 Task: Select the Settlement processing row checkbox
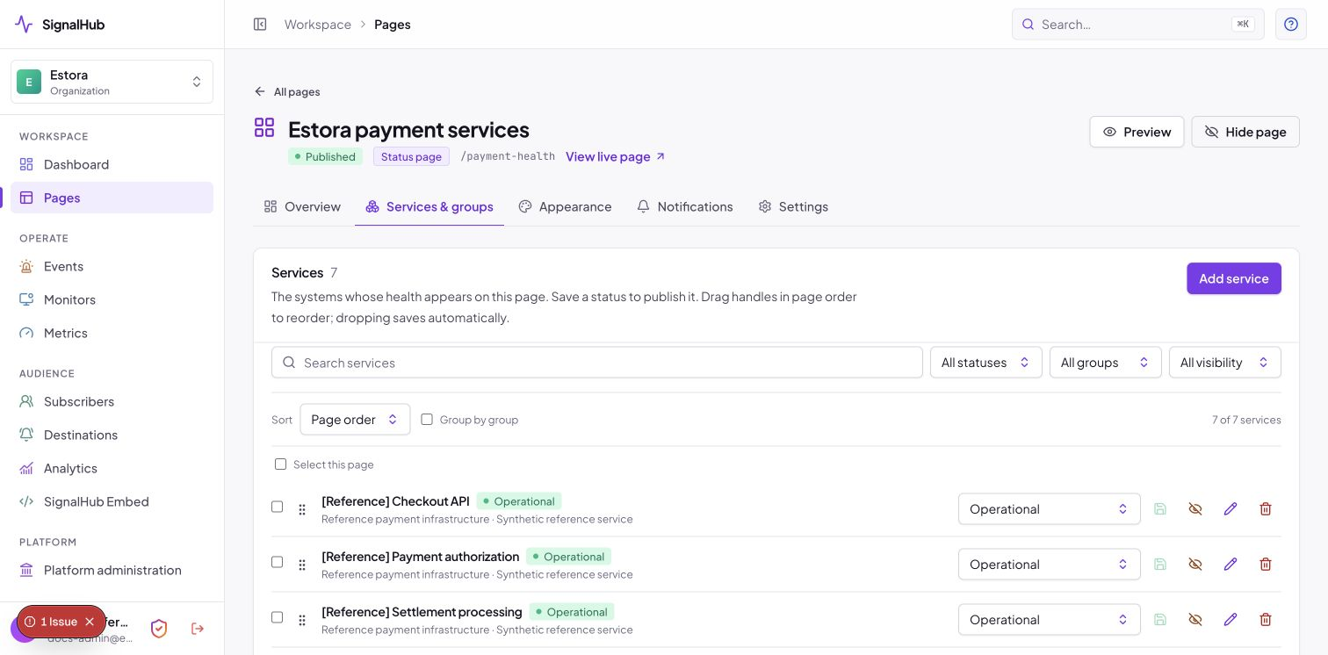tap(278, 617)
